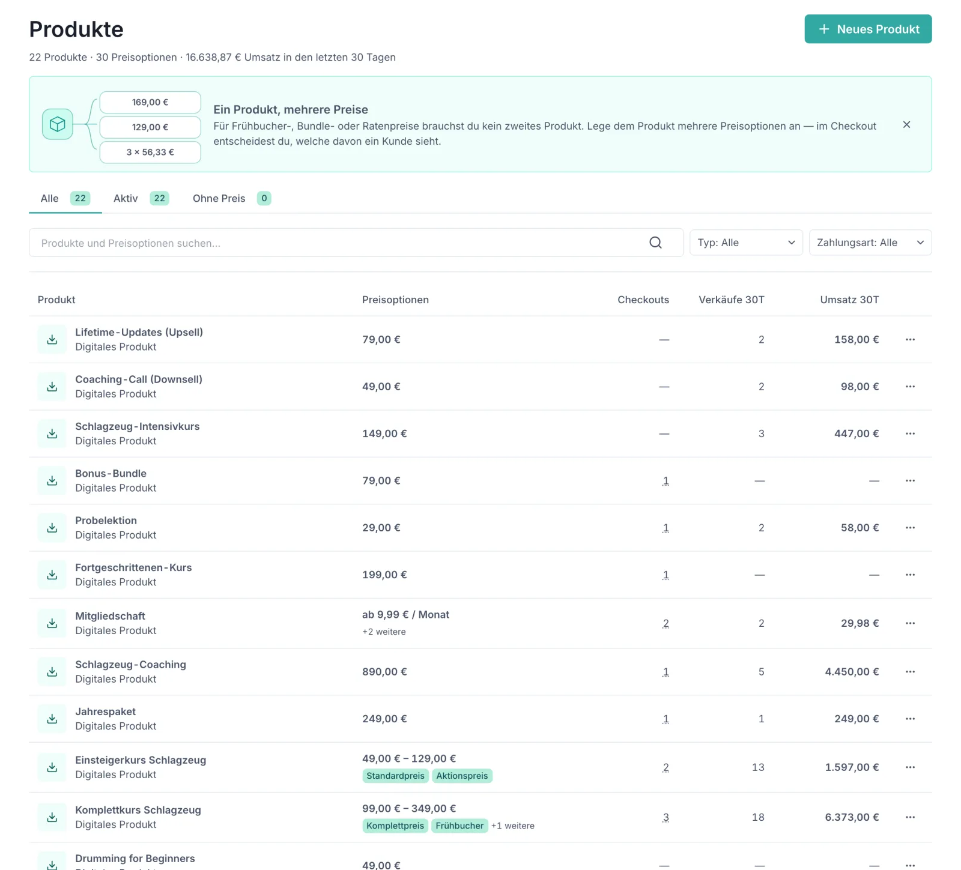
Task: Click the 890,00 € price of Schlagzeug-Coaching
Action: point(384,672)
